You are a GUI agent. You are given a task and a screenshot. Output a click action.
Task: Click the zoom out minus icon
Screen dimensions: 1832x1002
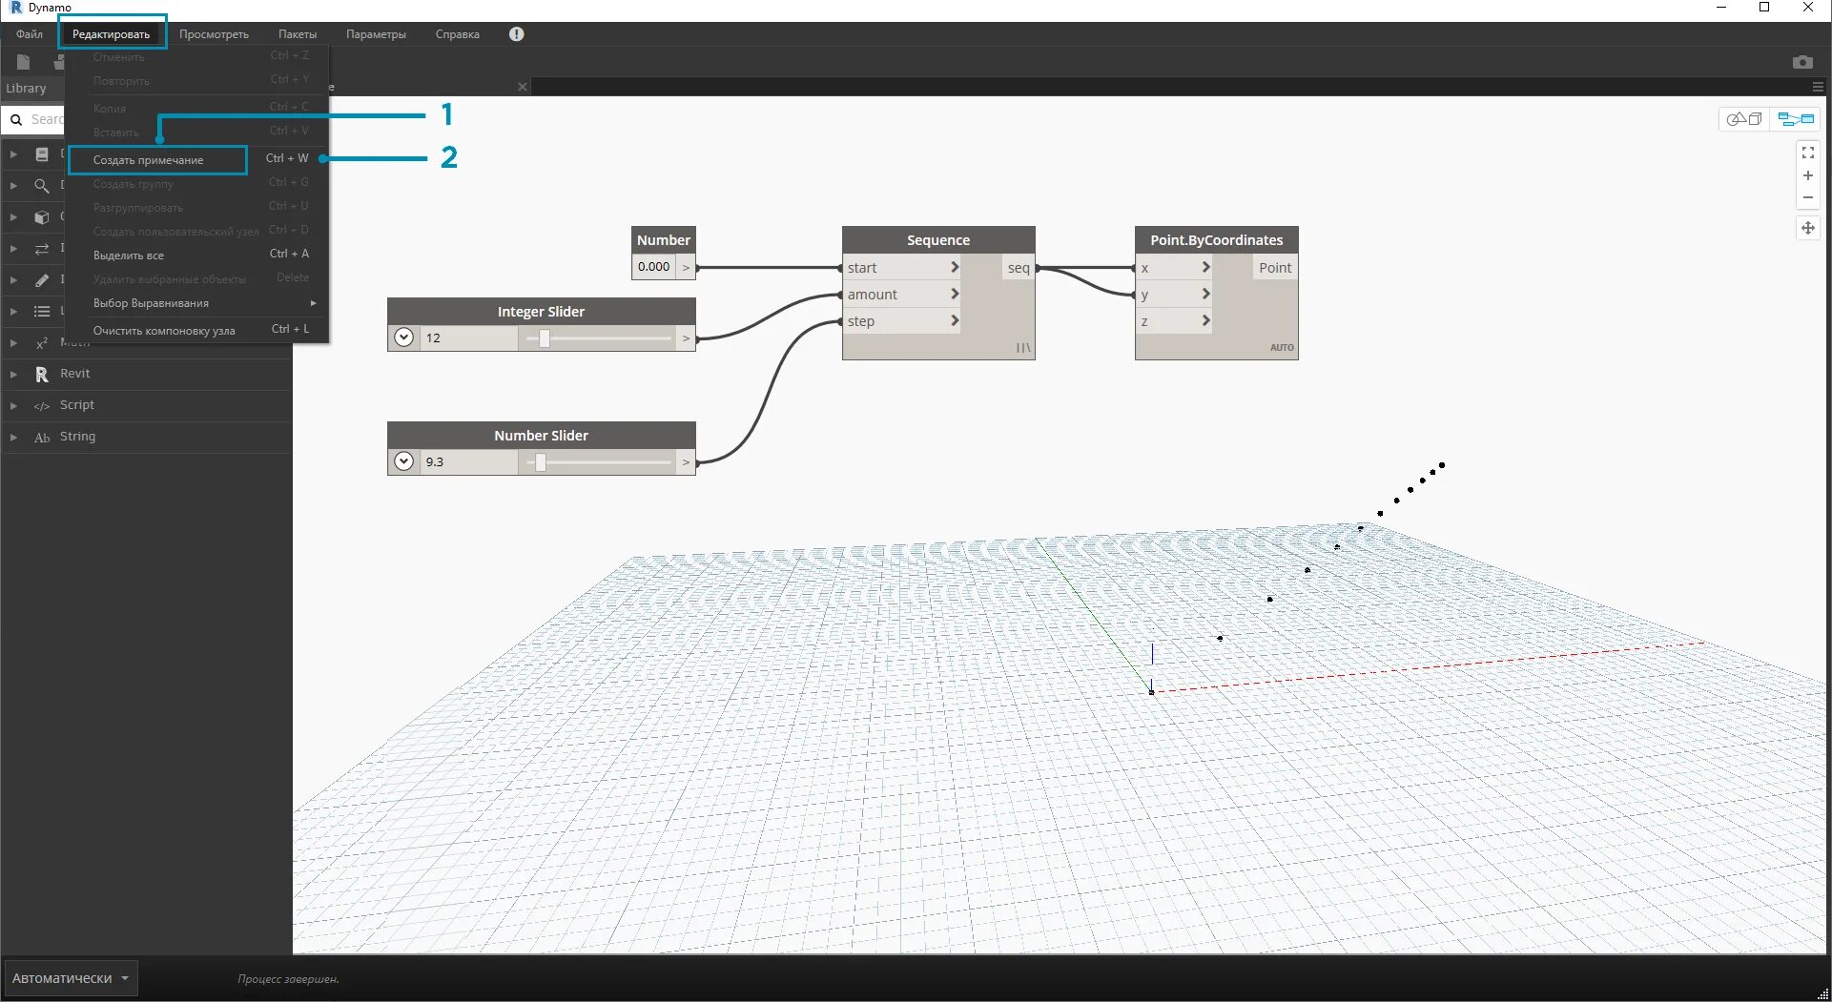[x=1807, y=197]
